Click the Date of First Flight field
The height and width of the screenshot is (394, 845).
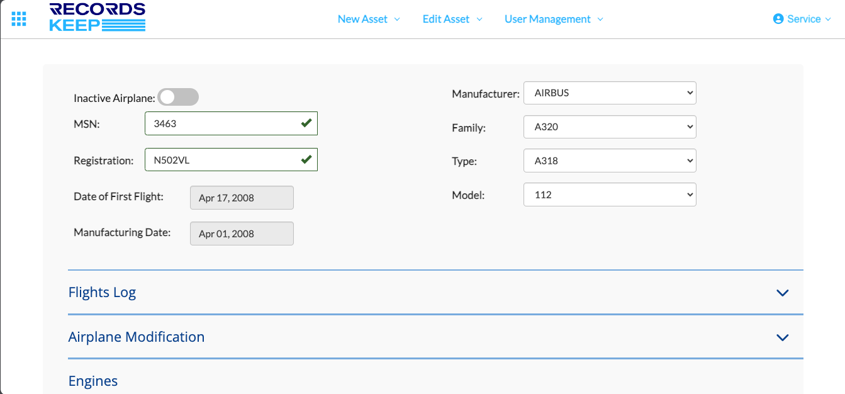tap(242, 198)
